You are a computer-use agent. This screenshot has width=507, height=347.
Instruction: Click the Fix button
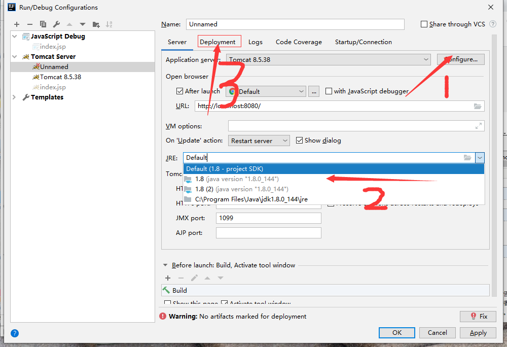click(x=478, y=316)
